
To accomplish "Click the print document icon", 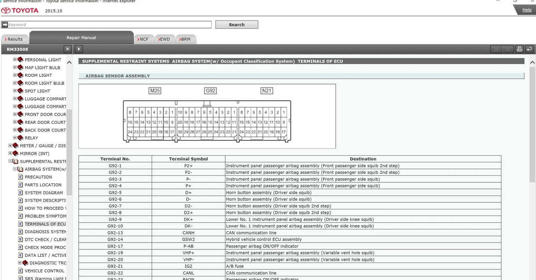I will point(519,49).
